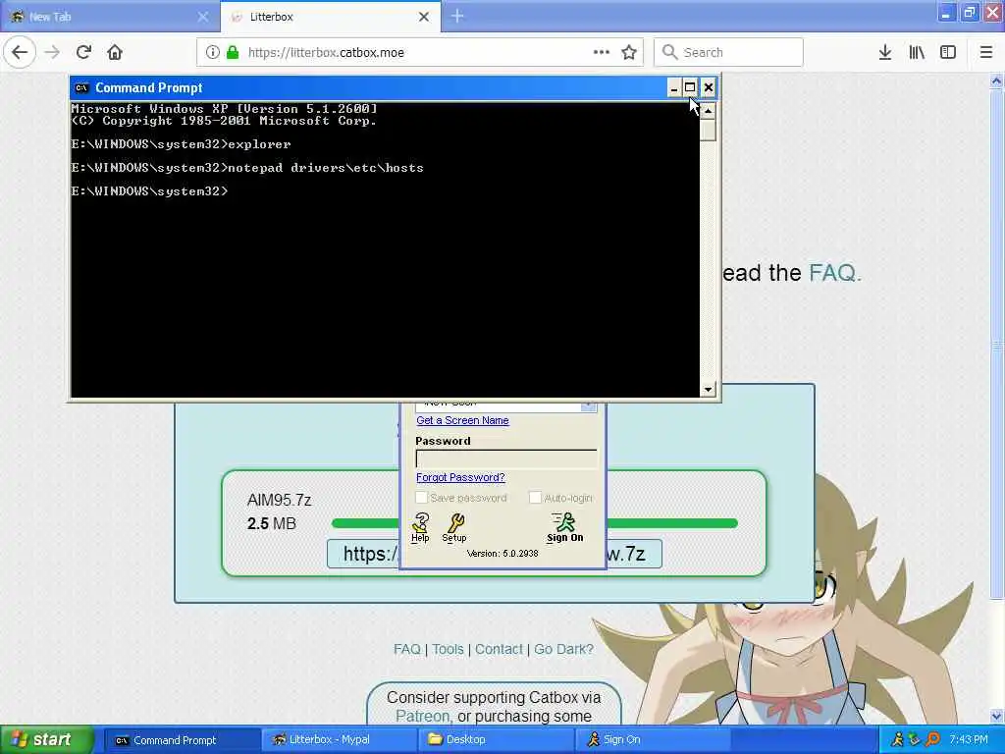
Task: Click AIM running man tray icon
Action: 897,740
